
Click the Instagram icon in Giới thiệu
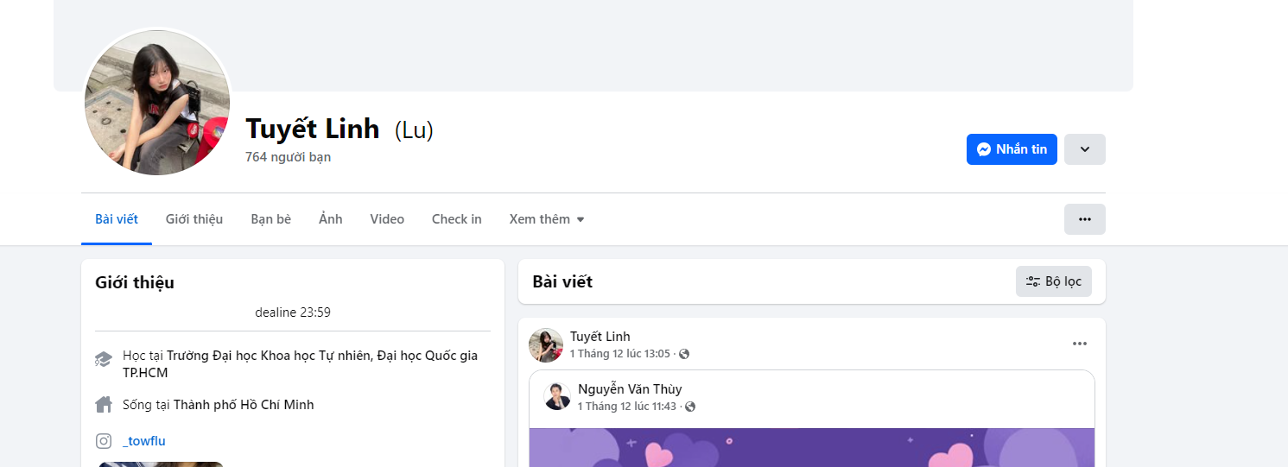tap(104, 441)
